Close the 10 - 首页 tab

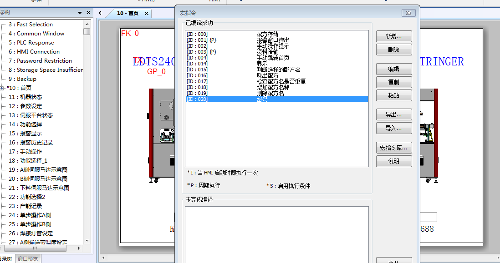click(x=147, y=14)
